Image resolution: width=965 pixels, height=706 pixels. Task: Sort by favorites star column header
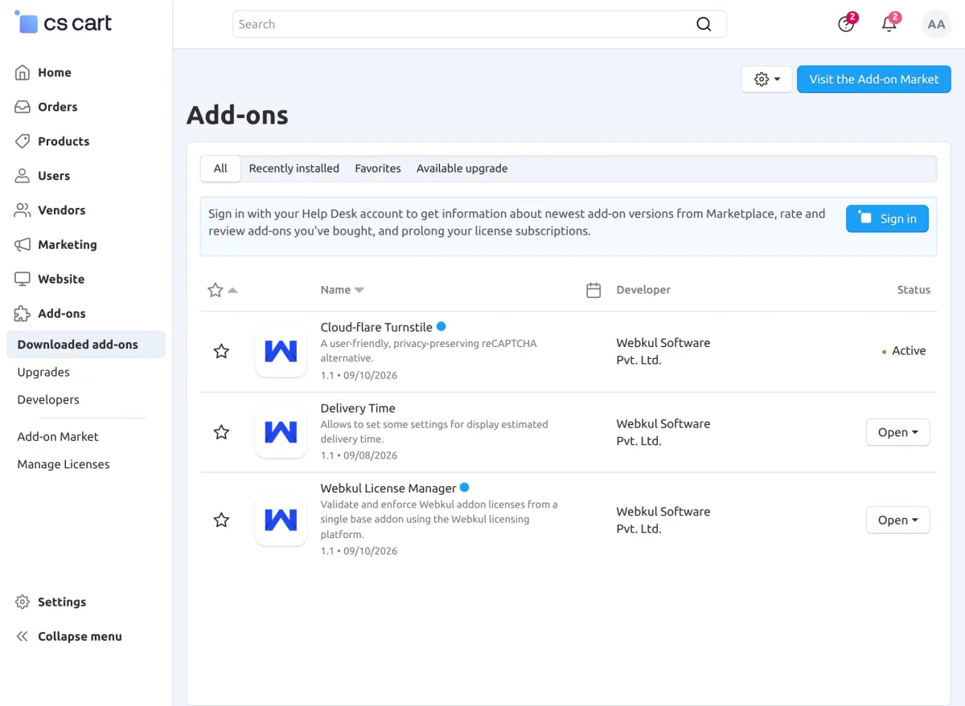click(x=222, y=290)
